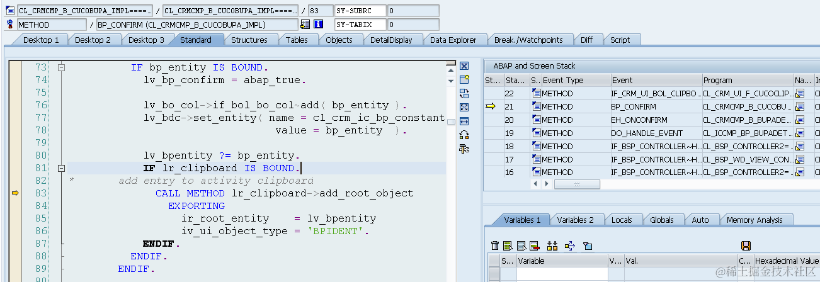Image resolution: width=820 pixels, height=282 pixels.
Task: Open Memory Analysis tab
Action: (755, 220)
